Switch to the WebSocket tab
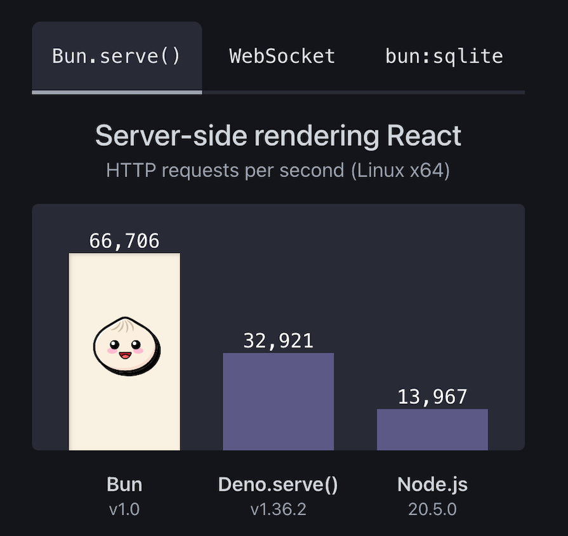 282,56
